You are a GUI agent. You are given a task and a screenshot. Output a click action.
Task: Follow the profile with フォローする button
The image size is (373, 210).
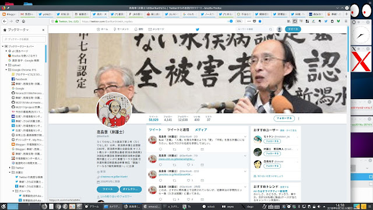coord(284,118)
